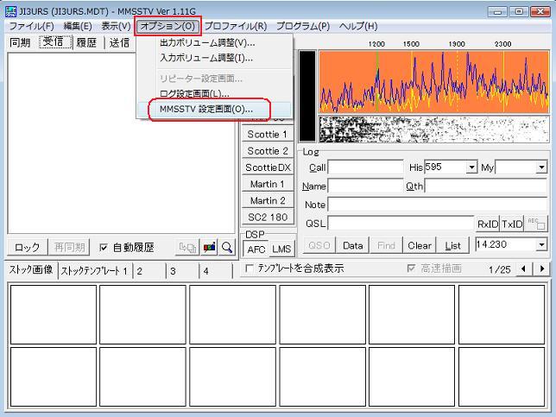
Task: Open the プログラム(P) menu
Action: click(x=303, y=26)
